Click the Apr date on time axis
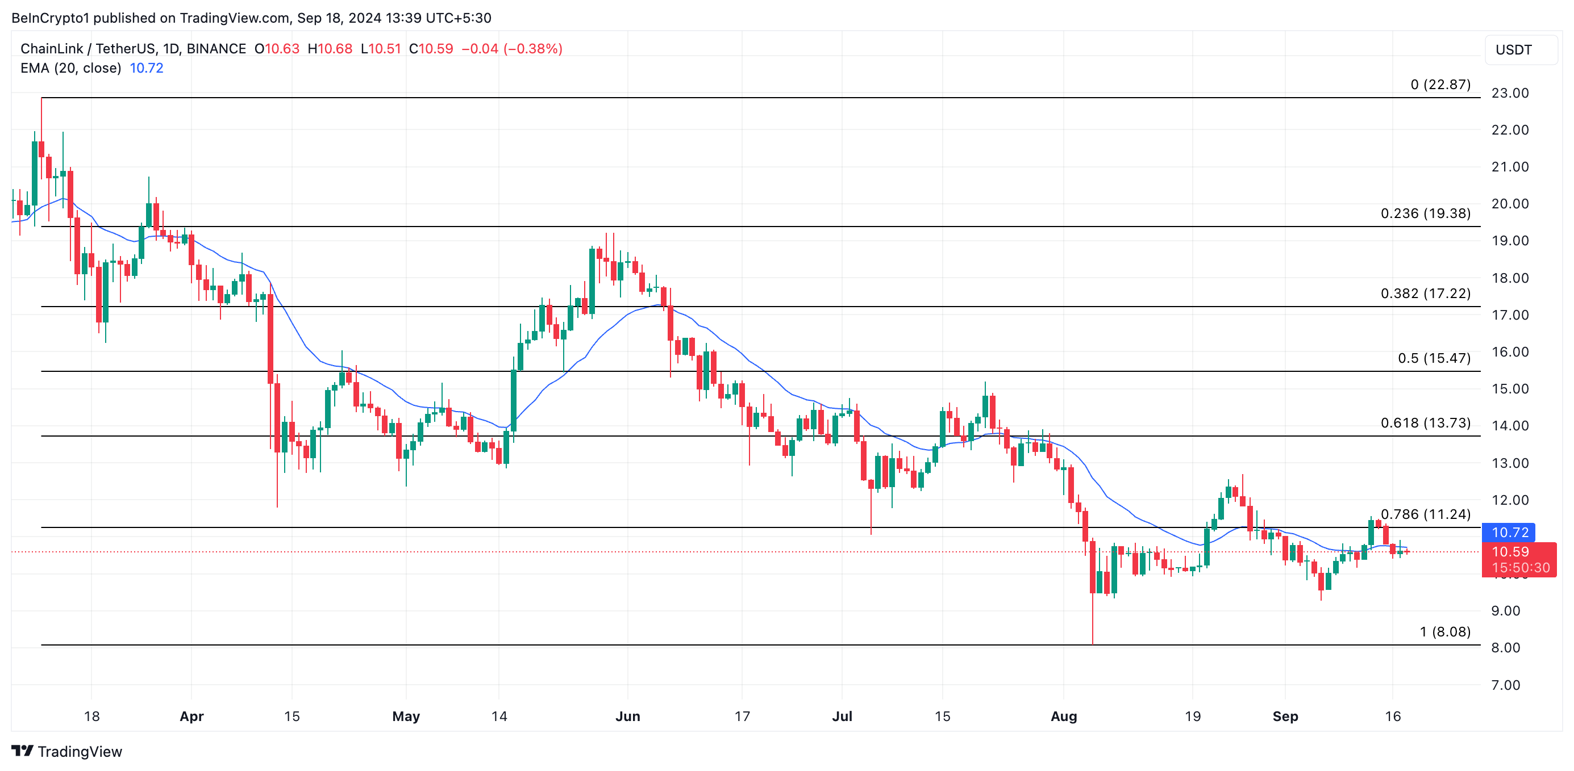The width and height of the screenshot is (1574, 771). [191, 716]
